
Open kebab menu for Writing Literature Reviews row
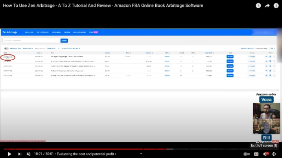click(274, 75)
